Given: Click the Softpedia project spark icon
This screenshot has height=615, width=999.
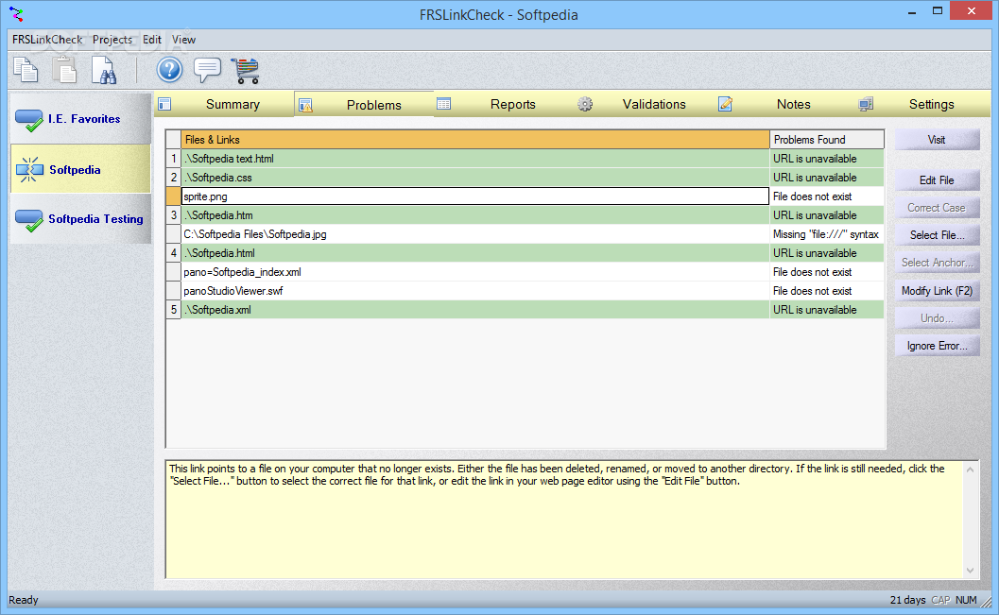Looking at the screenshot, I should pyautogui.click(x=29, y=169).
